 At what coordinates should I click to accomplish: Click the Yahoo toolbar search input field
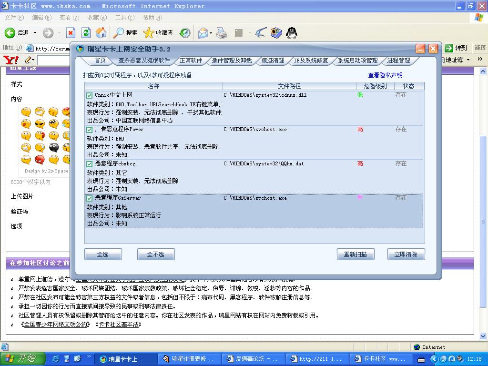coord(53,60)
